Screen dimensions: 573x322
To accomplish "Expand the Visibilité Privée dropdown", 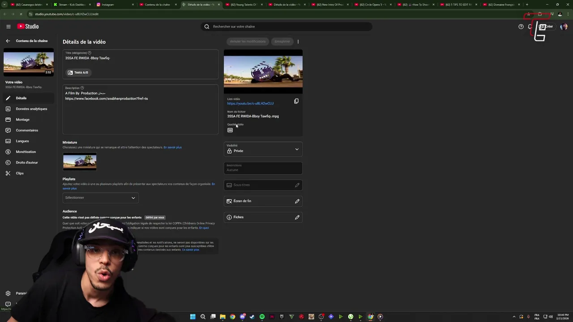I will (263, 149).
